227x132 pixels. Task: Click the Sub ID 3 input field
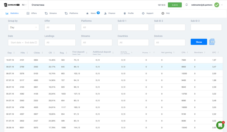point(206,27)
